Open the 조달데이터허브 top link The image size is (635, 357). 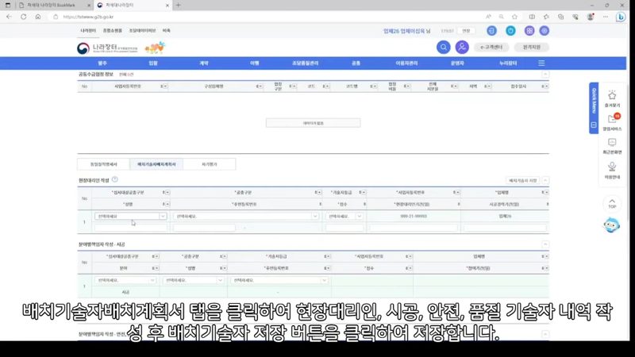[x=142, y=31]
